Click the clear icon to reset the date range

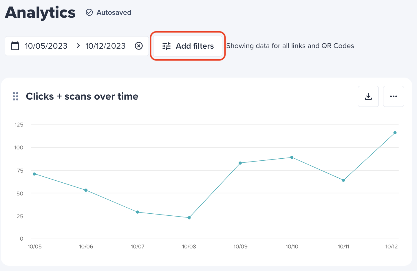139,46
